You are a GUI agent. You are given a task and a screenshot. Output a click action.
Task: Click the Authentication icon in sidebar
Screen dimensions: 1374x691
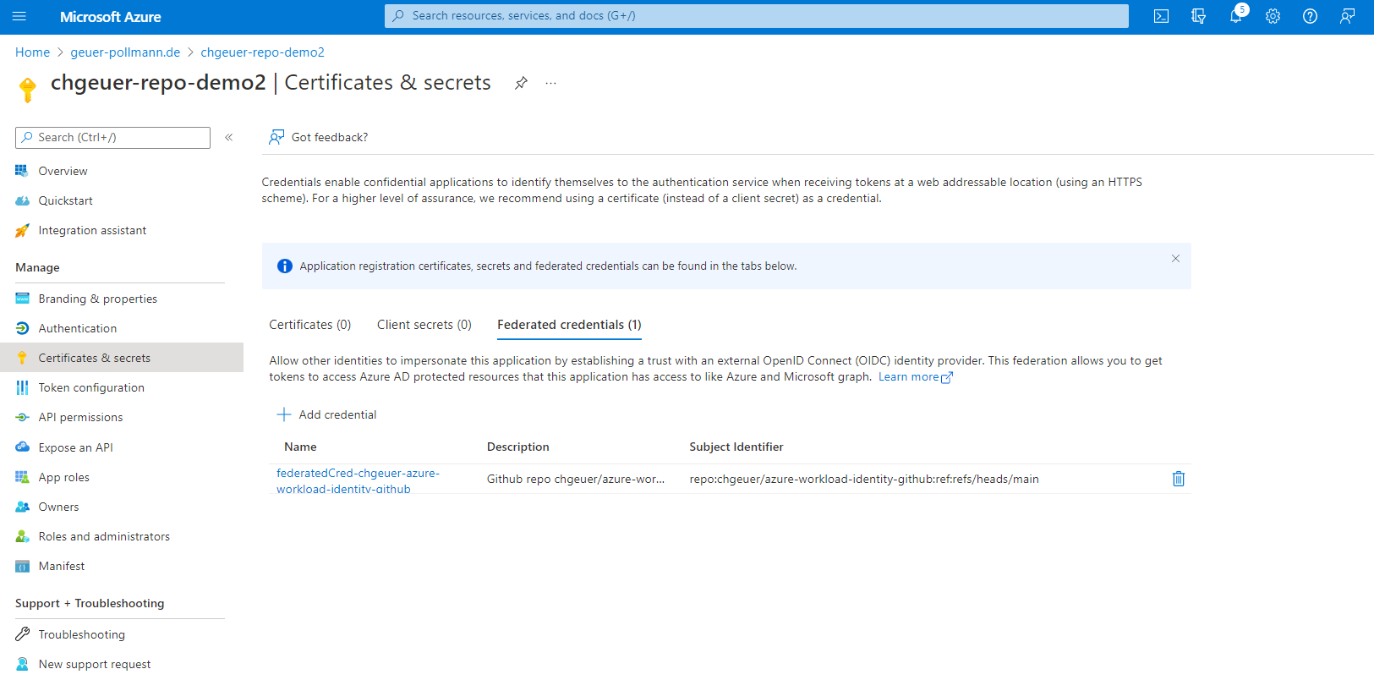pyautogui.click(x=22, y=328)
